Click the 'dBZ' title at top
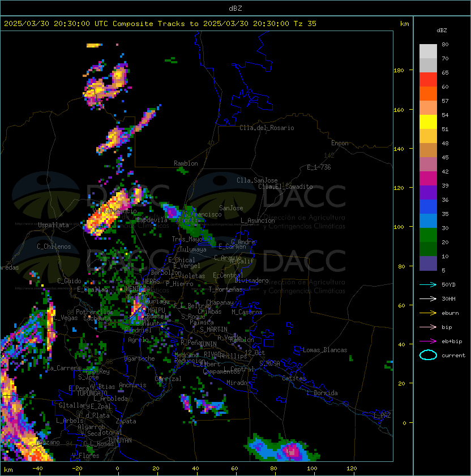The image size is (471, 476). click(236, 8)
